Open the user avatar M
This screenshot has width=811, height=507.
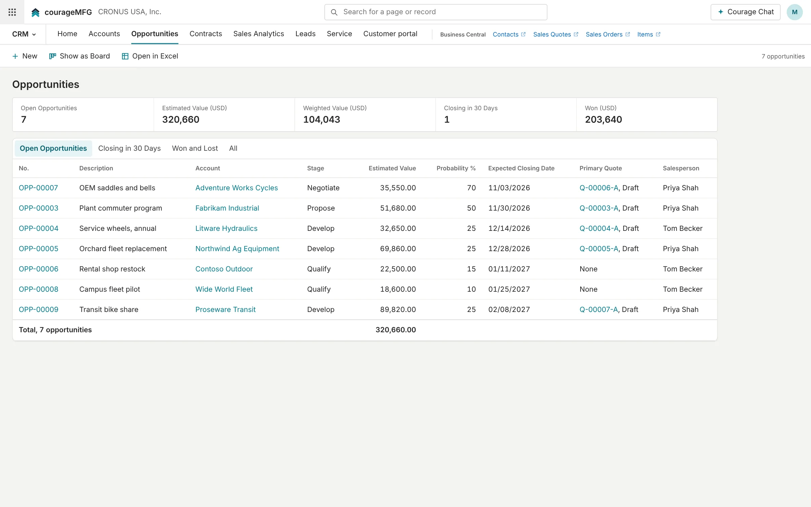tap(794, 12)
